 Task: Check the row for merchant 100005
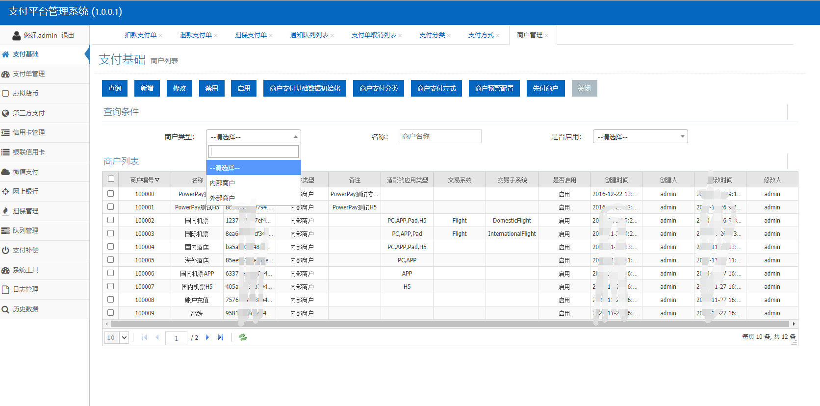point(111,260)
